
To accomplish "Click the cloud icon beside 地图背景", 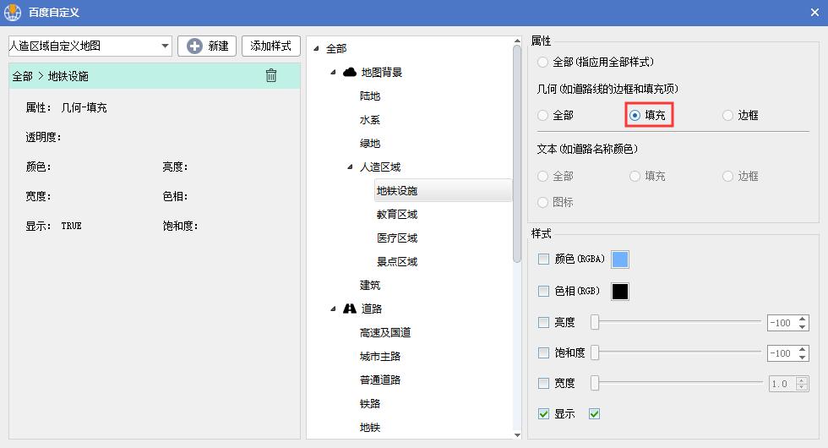I will (350, 73).
